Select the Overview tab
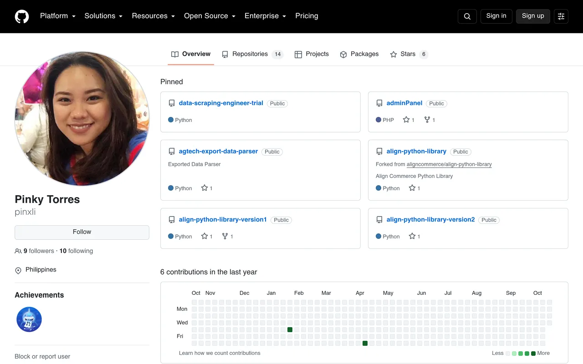Image resolution: width=583 pixels, height=364 pixels. click(x=191, y=54)
